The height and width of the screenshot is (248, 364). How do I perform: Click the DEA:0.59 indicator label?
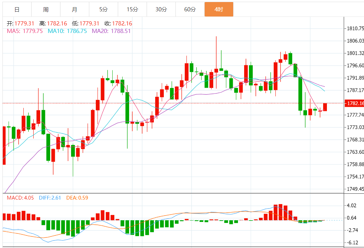pos(77,198)
